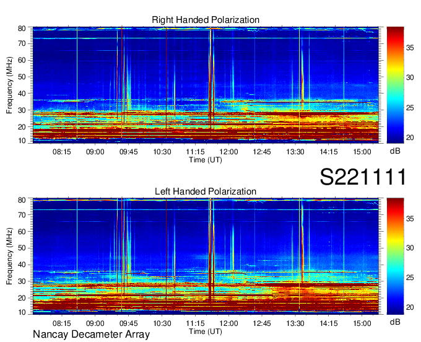
Task: Click the "Nancay Decameter Array" caption
Action: (x=91, y=334)
